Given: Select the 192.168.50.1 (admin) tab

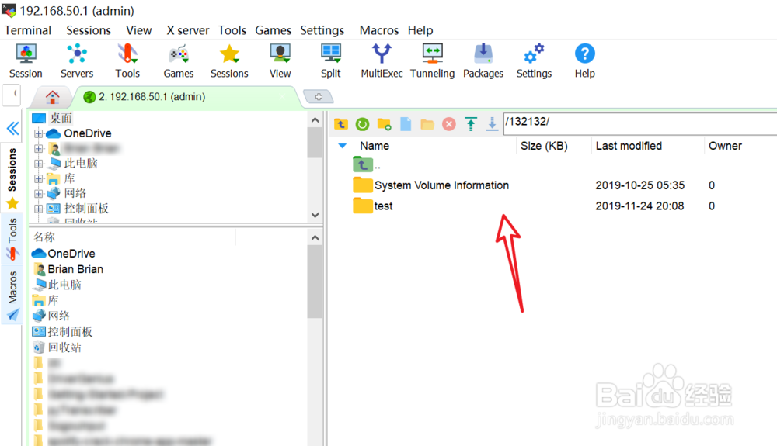Looking at the screenshot, I should click(x=186, y=97).
